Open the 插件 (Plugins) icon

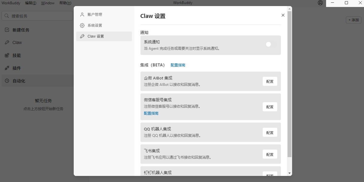(x=7, y=68)
